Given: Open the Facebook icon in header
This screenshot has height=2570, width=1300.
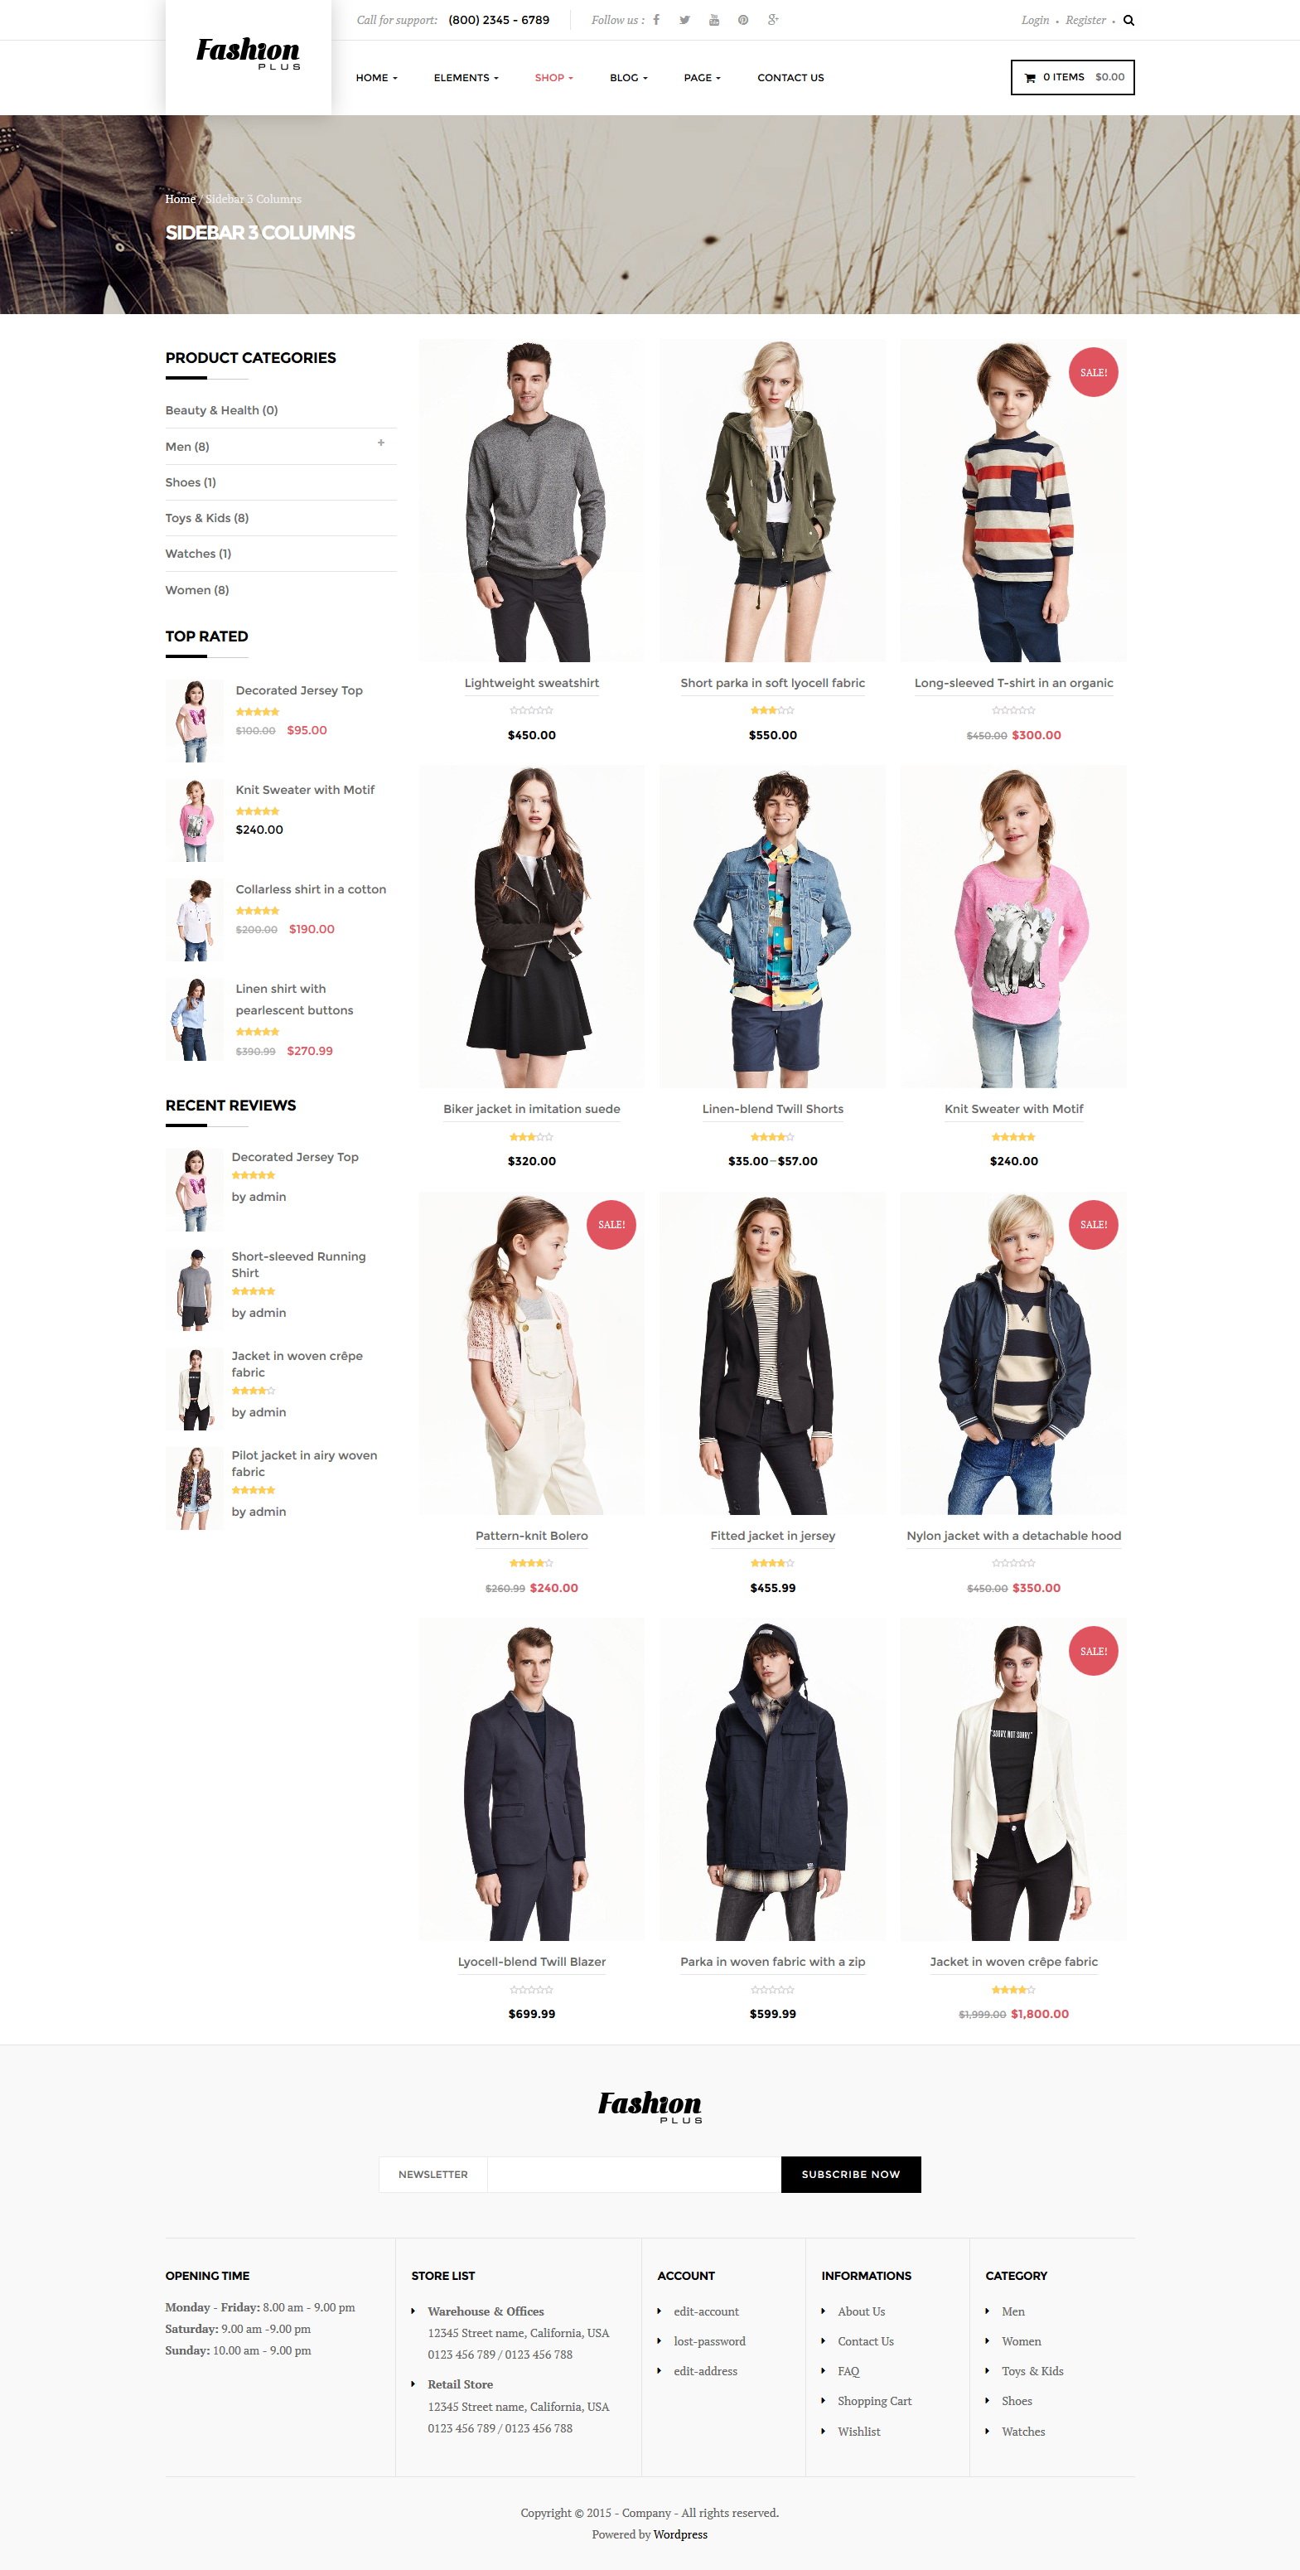Looking at the screenshot, I should tap(656, 20).
